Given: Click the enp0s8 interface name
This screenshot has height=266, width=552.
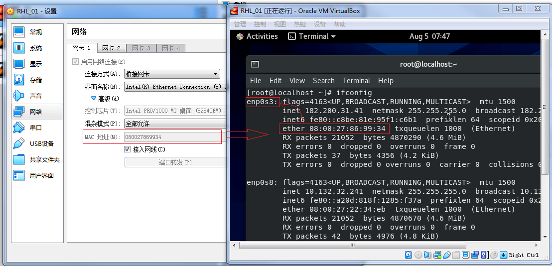Looking at the screenshot, I should click(x=262, y=182).
